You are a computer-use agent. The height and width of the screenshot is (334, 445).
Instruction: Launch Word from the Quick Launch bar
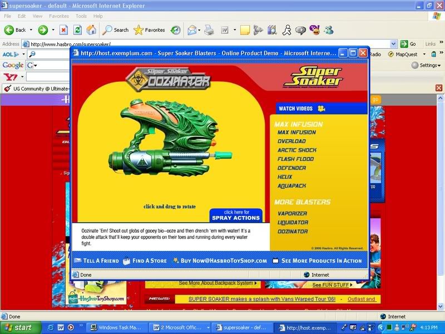(x=61, y=327)
